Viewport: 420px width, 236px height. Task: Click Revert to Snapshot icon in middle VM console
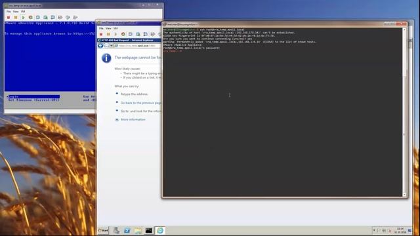tap(138, 34)
